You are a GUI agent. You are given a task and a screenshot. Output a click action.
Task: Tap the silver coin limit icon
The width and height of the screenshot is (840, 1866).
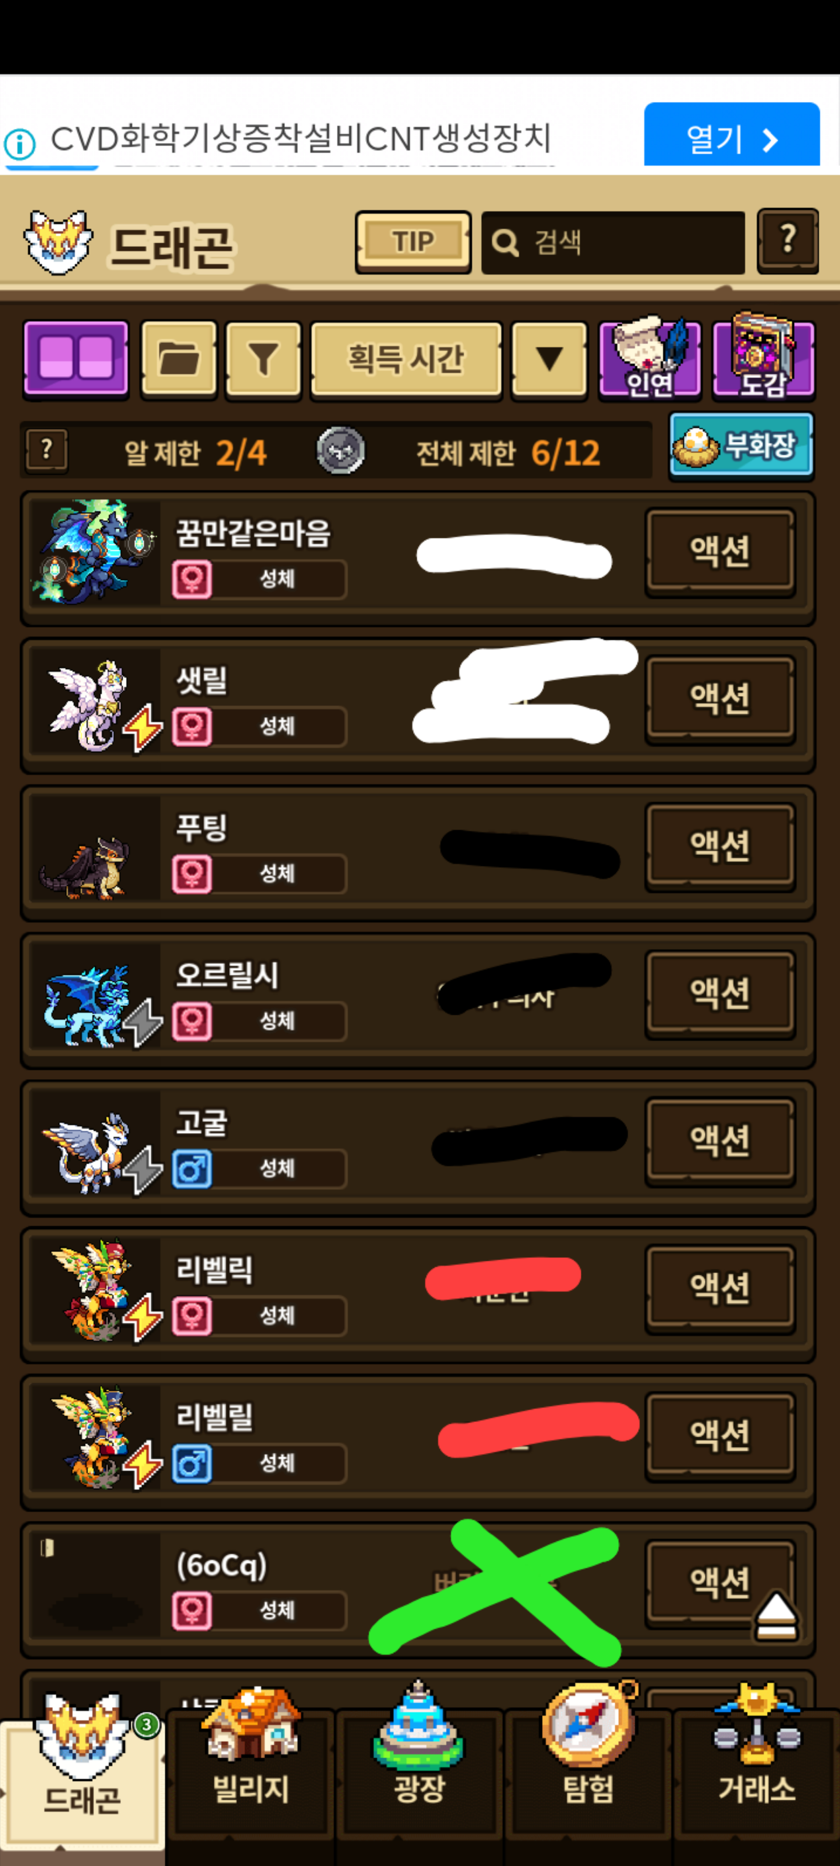(341, 451)
